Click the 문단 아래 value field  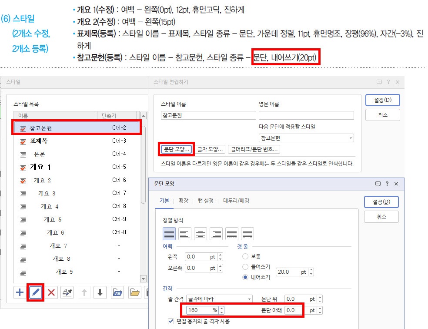tap(301, 310)
